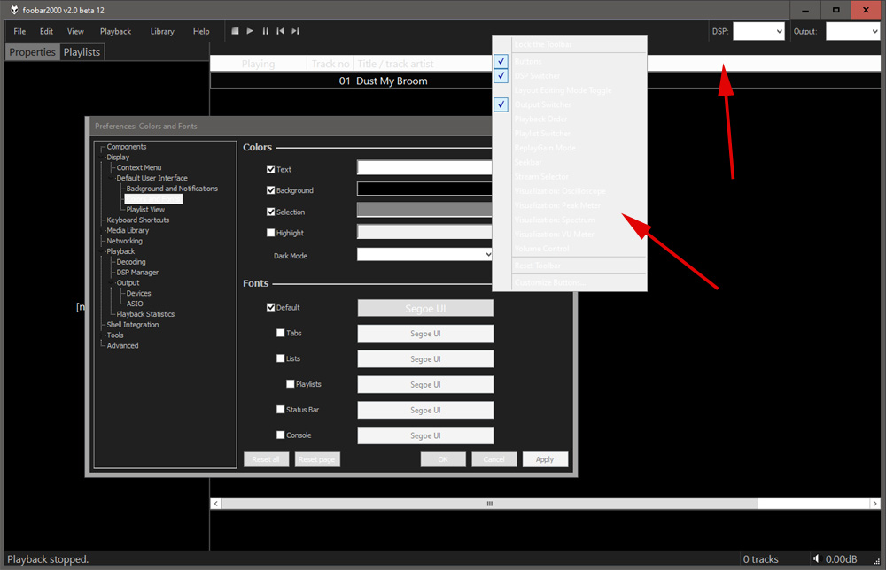Screen dimensions: 886x570
Task: Select the DSP Manager tree item
Action: [x=137, y=272]
